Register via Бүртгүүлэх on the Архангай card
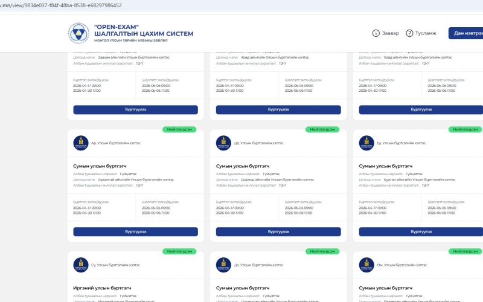This screenshot has height=302, width=483. (135, 231)
